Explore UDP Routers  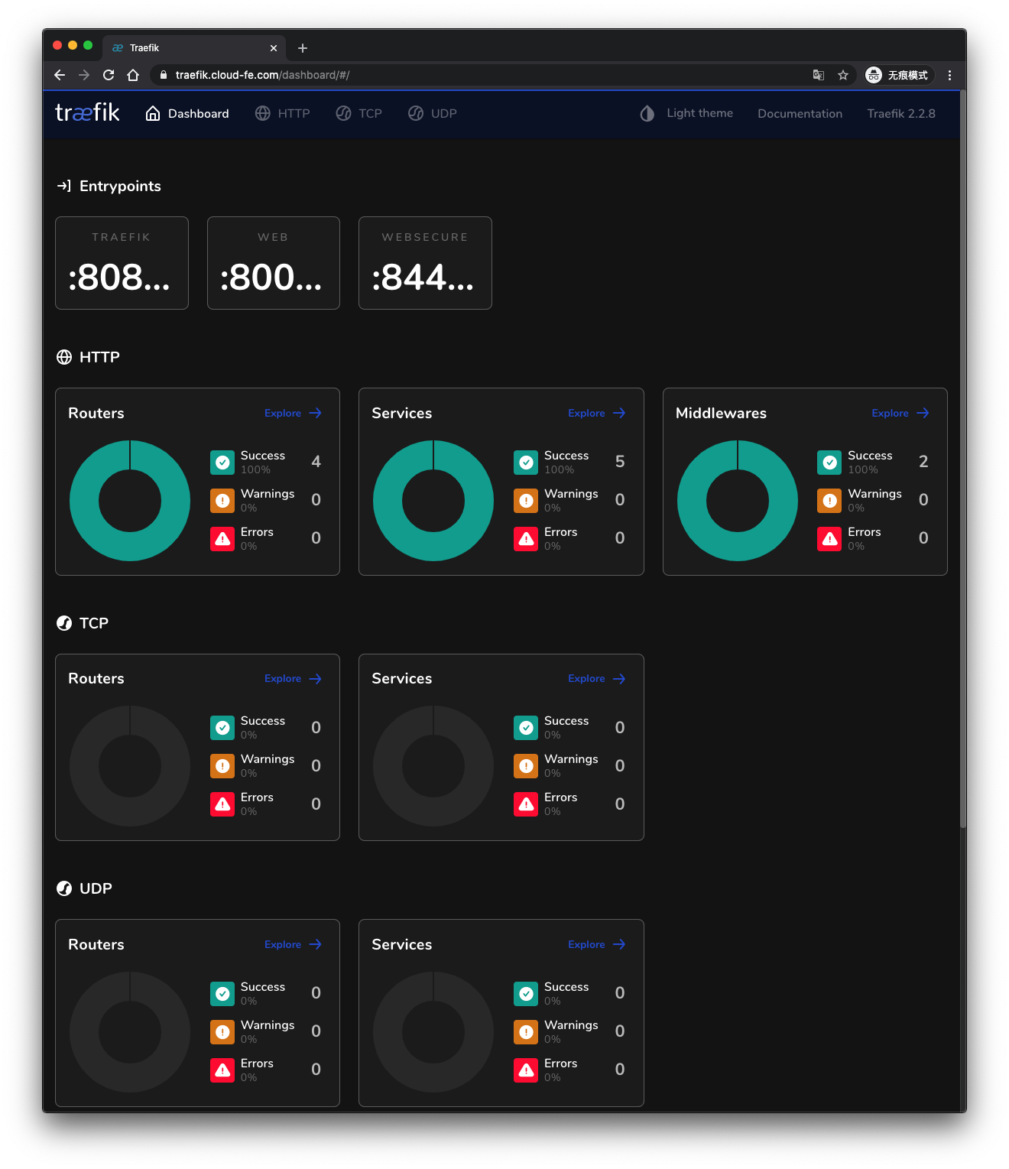pyautogui.click(x=293, y=944)
